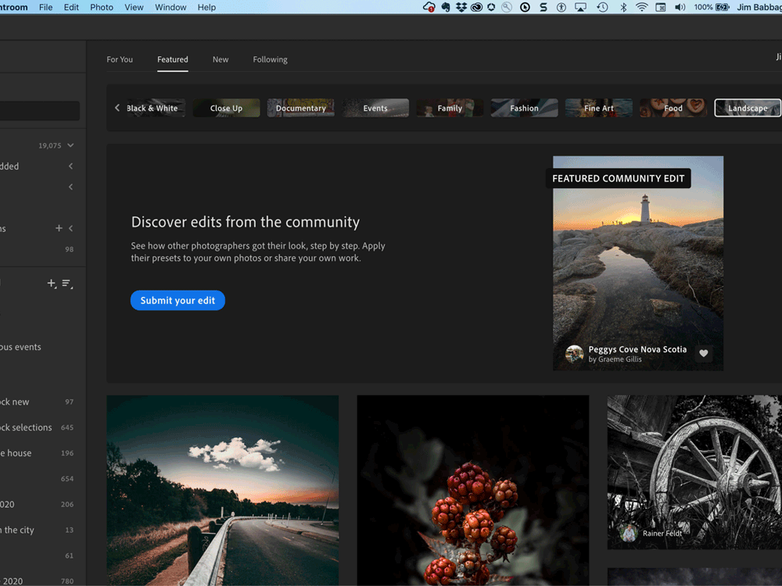The image size is (782, 586).
Task: Filter by Fine Art category
Action: [x=598, y=108]
